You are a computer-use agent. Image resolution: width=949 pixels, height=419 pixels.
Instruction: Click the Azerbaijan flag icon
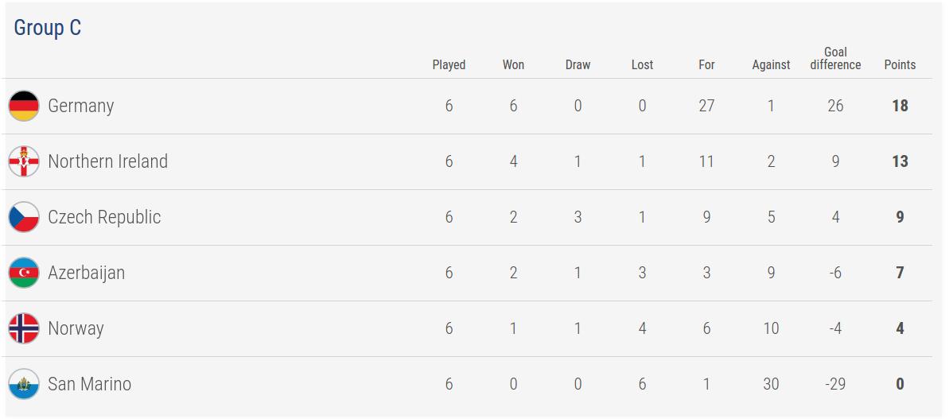24,273
